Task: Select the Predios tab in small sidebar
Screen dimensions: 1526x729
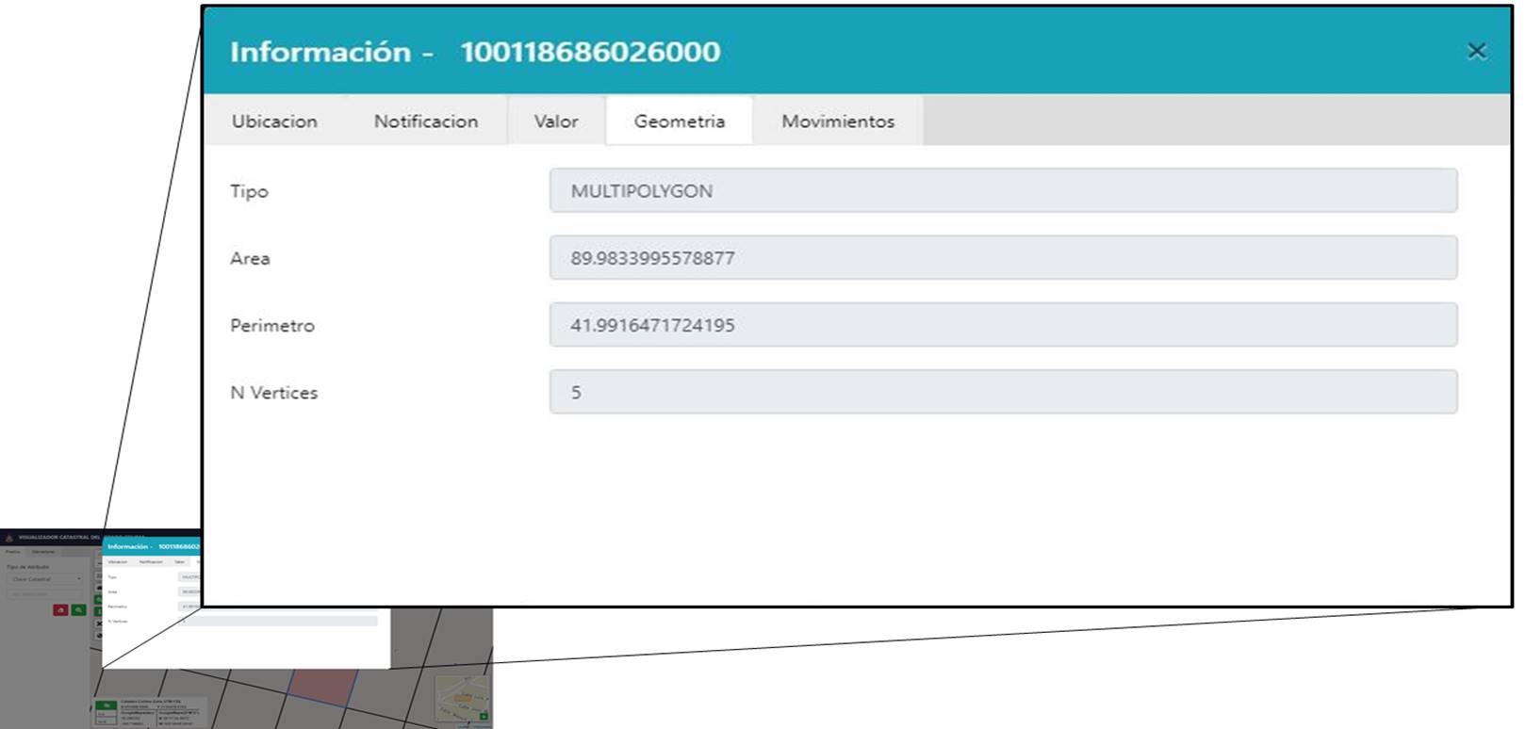Action: (13, 552)
